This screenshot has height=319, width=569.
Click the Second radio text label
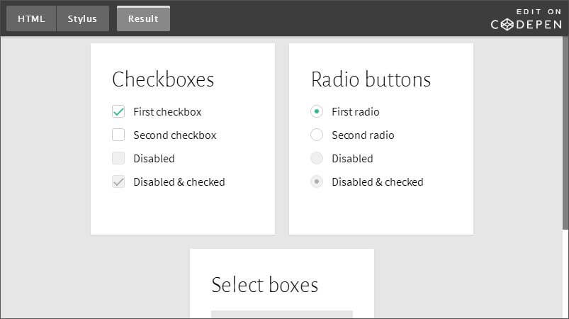click(363, 135)
